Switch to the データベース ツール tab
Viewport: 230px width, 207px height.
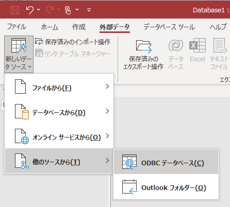click(x=169, y=27)
